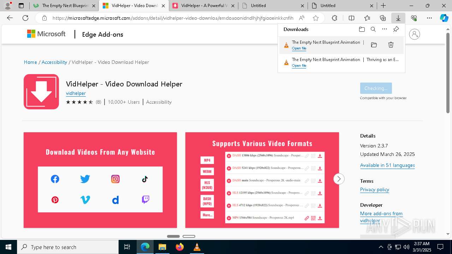Viewport: 452px width, 254px height.
Task: Open the Windows Start menu
Action: [x=8, y=247]
